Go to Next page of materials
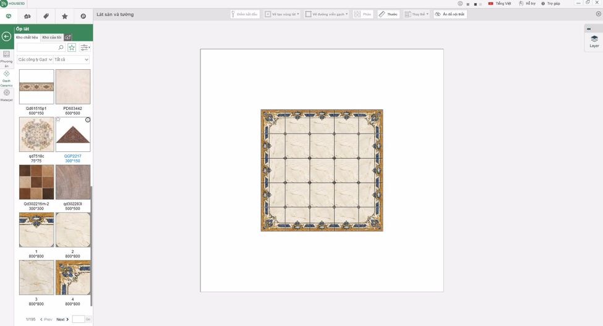 62,319
